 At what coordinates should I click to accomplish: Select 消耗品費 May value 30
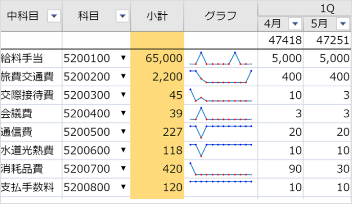click(327, 169)
